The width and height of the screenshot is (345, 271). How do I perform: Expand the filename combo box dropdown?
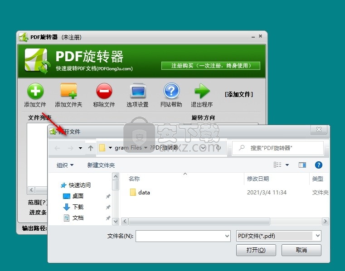click(227, 236)
